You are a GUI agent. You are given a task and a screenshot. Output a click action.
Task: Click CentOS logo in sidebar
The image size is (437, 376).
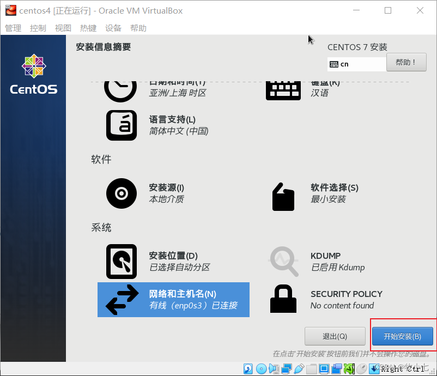(x=34, y=74)
